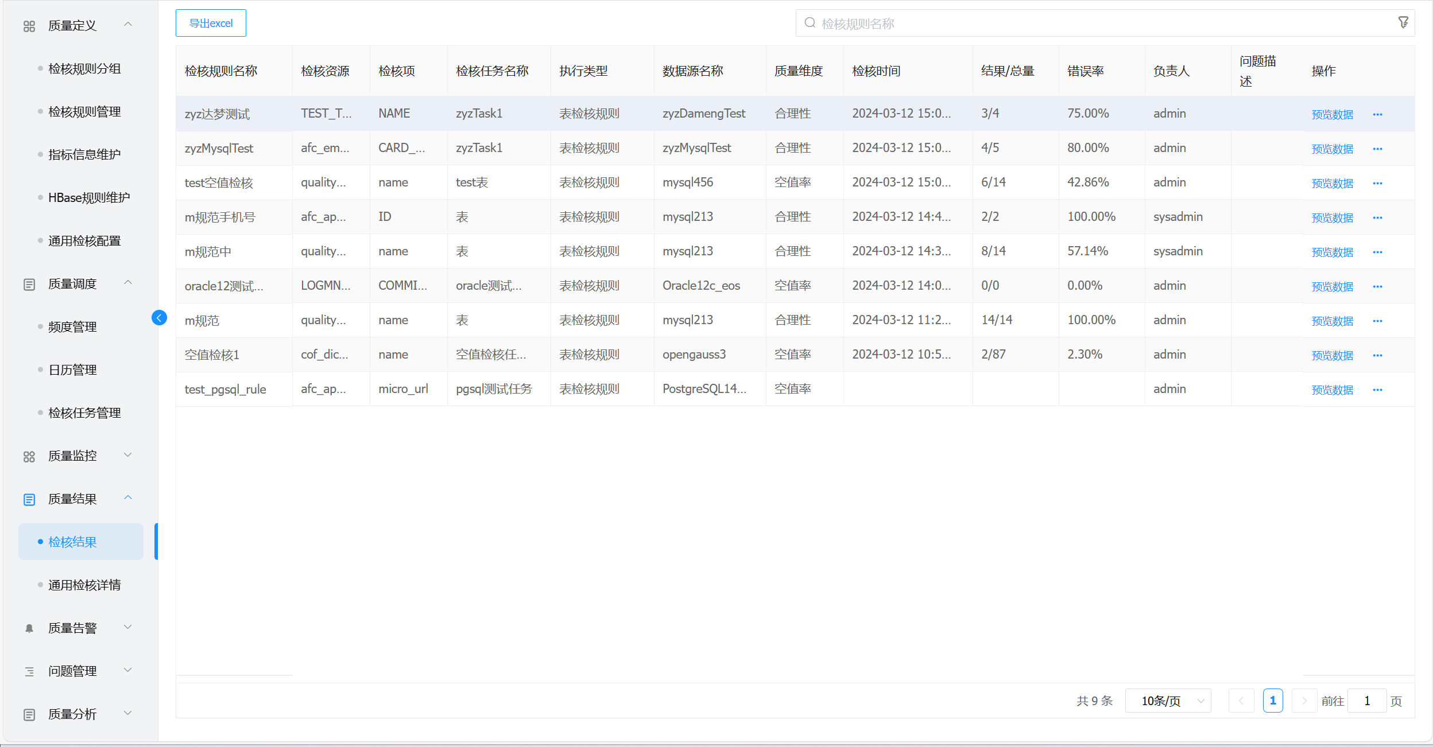Viewport: 1433px width, 747px height.
Task: Open more actions ellipsis for test空值检核 row
Action: click(1377, 183)
